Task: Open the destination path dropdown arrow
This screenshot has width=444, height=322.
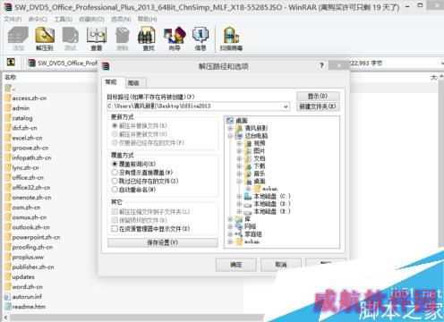Action: [x=286, y=106]
